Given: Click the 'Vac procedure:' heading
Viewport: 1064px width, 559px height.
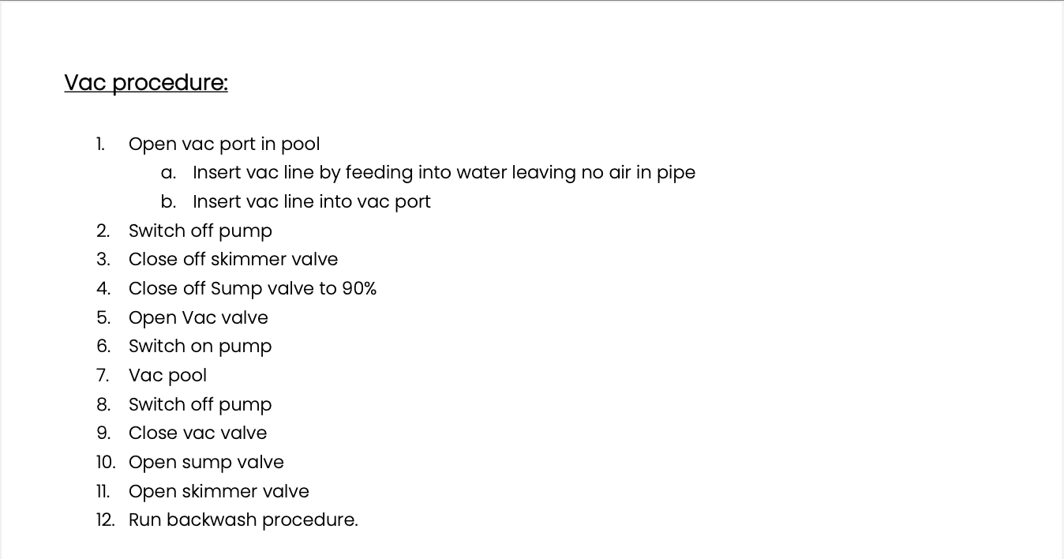Looking at the screenshot, I should pos(146,83).
